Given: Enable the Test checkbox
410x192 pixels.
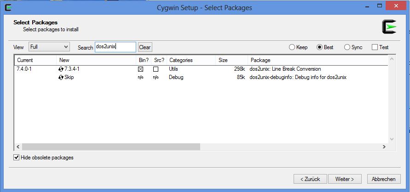Looking at the screenshot, I should (375, 47).
